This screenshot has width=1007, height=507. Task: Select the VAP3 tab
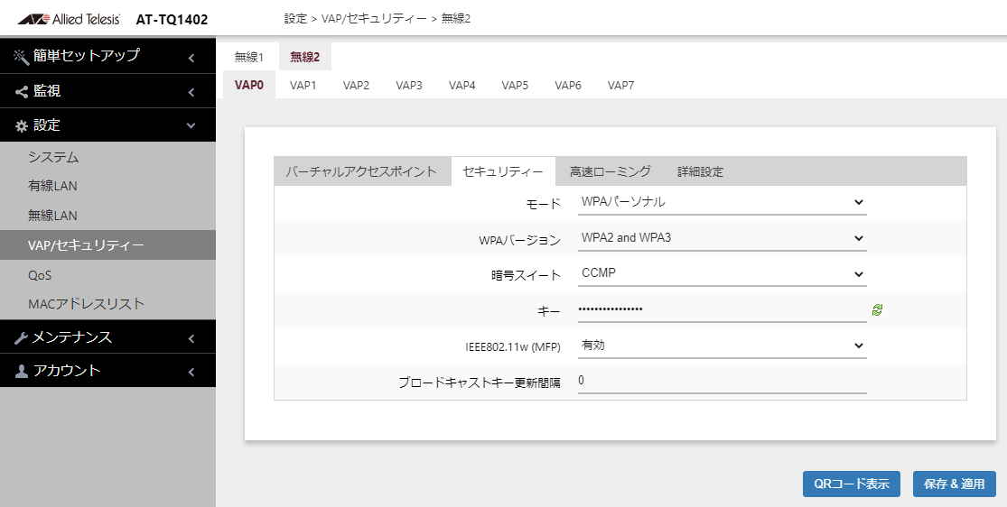point(409,86)
